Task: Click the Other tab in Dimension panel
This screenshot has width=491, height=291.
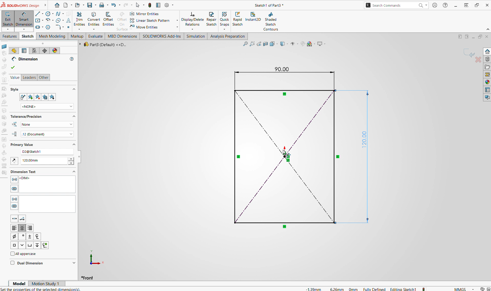Action: (x=44, y=78)
